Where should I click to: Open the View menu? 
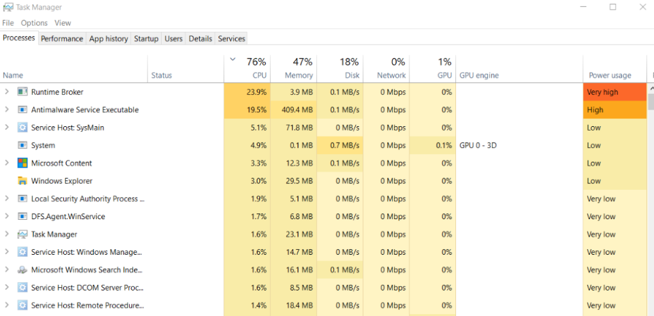point(63,23)
